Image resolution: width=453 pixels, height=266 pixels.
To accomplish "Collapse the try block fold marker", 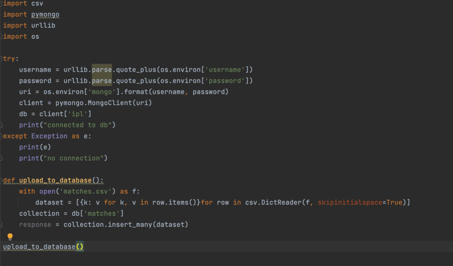I will (1, 59).
